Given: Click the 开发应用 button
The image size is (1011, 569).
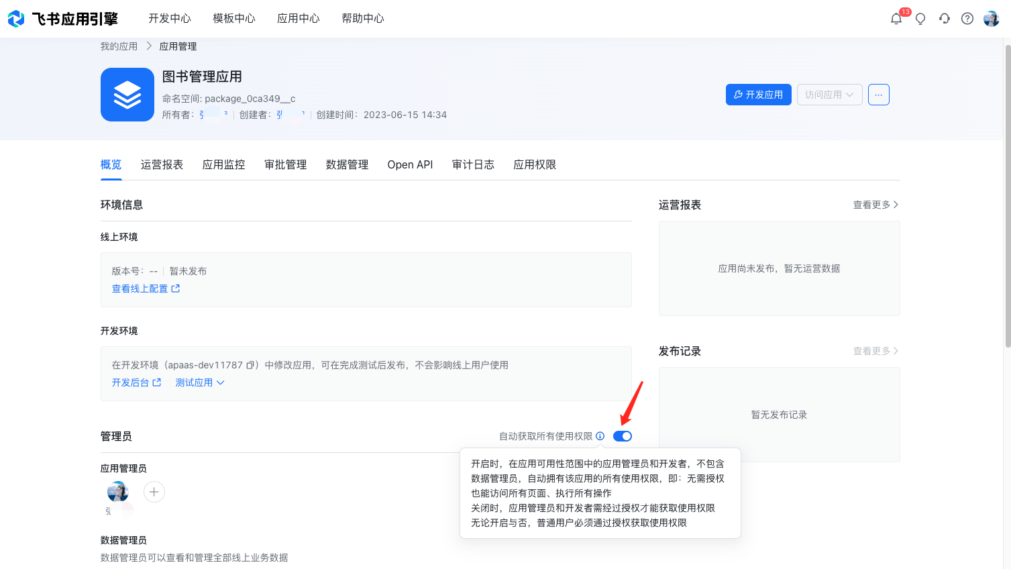Looking at the screenshot, I should point(759,95).
